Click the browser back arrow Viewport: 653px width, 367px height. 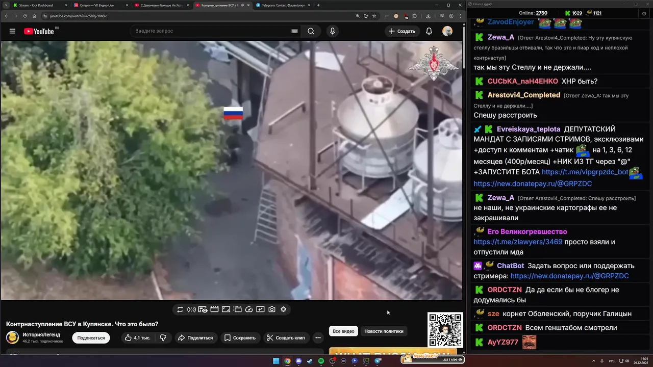coord(6,16)
